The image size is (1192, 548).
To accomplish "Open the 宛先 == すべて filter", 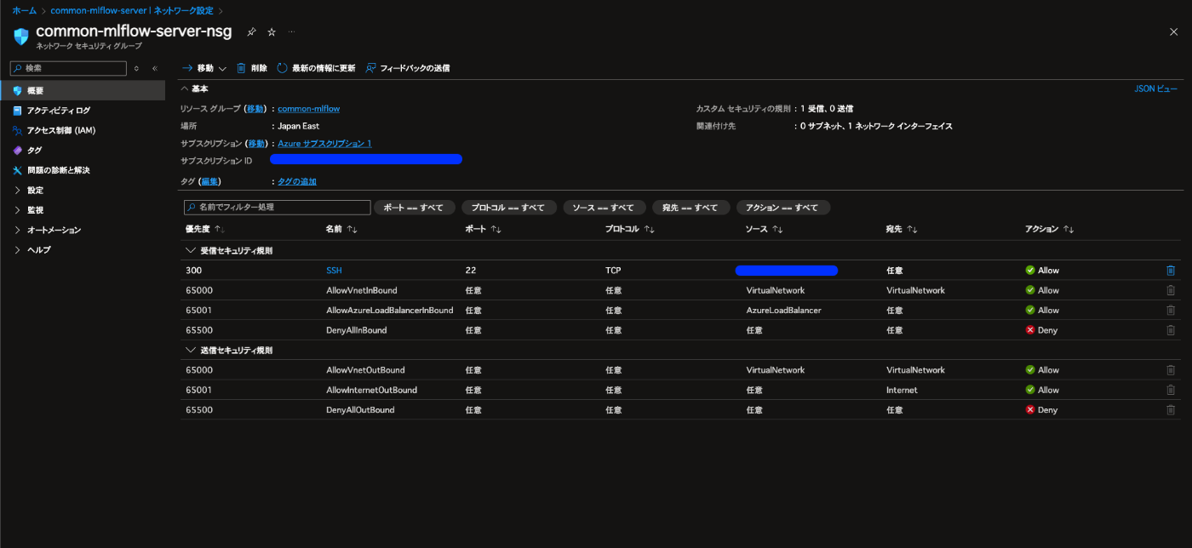I will [x=691, y=208].
